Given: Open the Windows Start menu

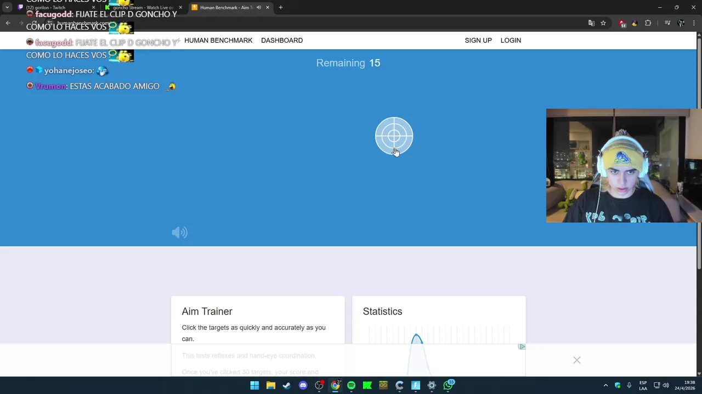Looking at the screenshot, I should 254,385.
